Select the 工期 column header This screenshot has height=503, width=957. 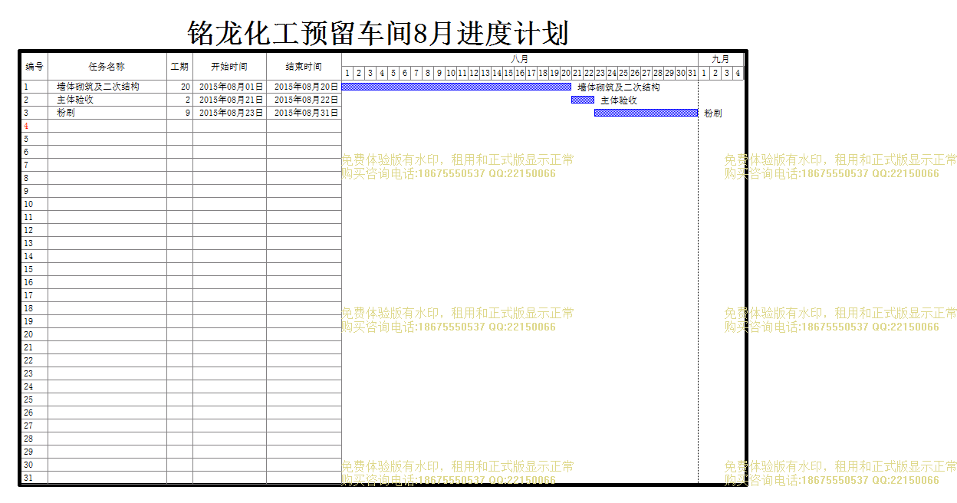pos(179,67)
